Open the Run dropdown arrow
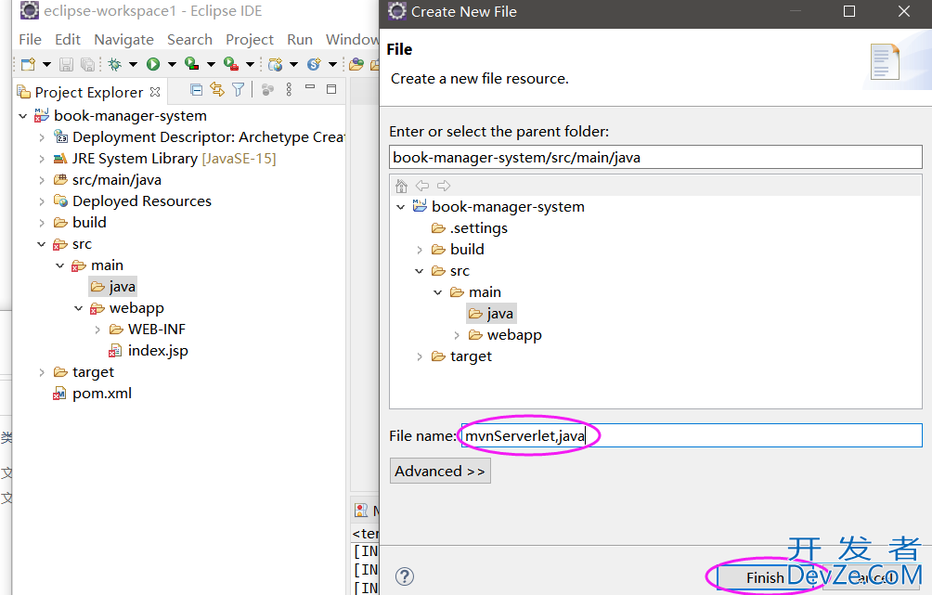This screenshot has width=932, height=595. tap(172, 64)
